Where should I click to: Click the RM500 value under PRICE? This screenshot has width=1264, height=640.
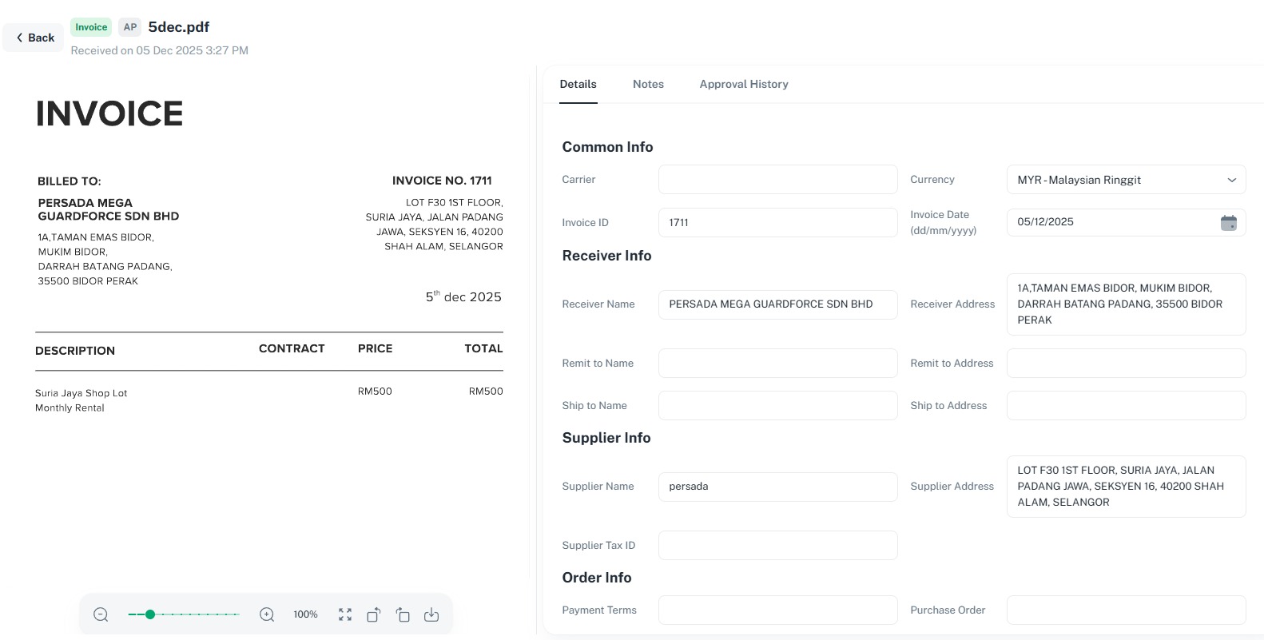pyautogui.click(x=375, y=392)
